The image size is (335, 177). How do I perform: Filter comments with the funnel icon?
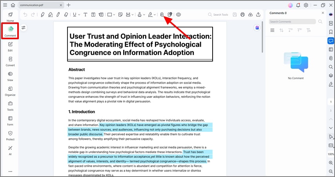pos(308,30)
